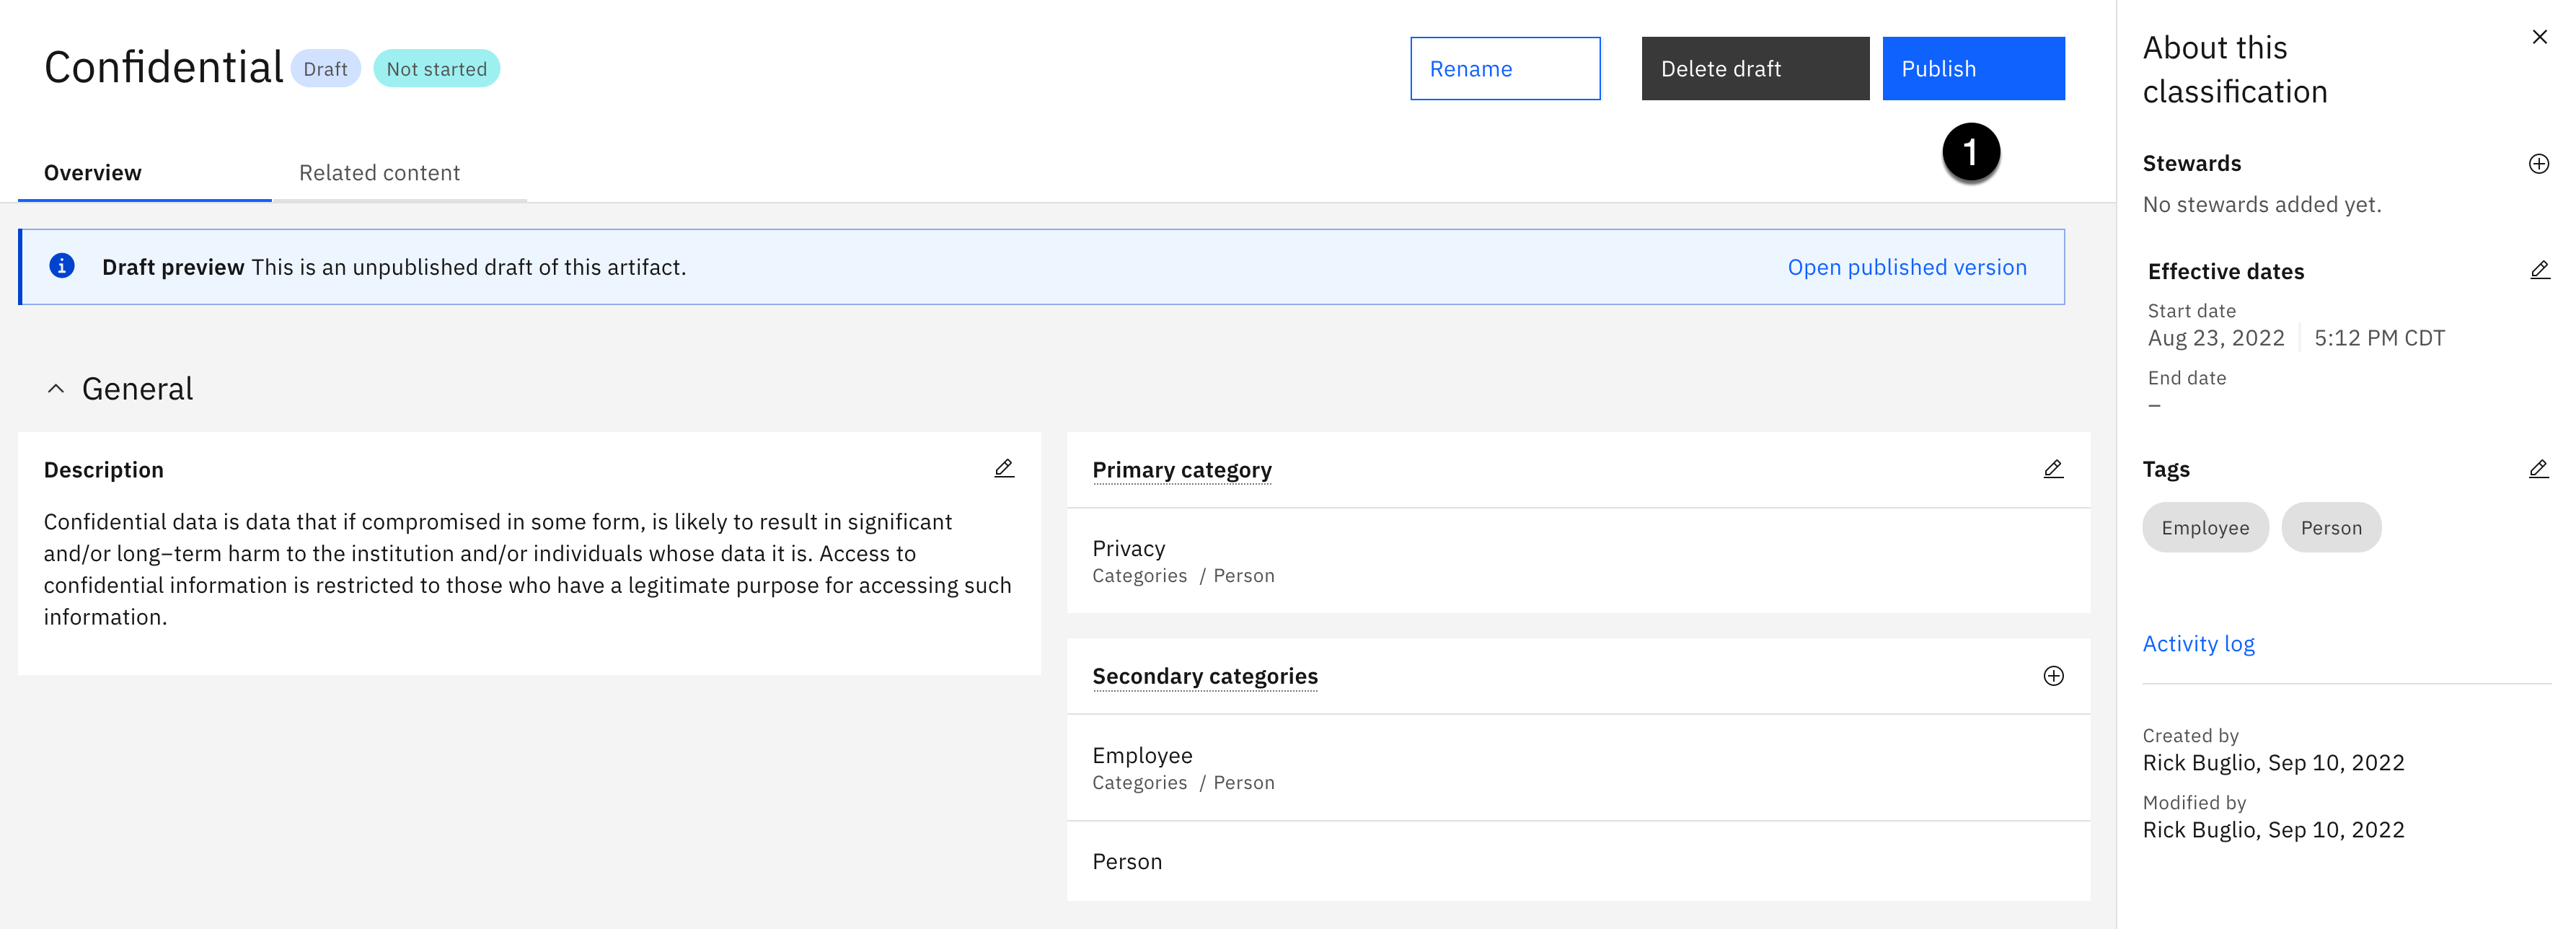Open the Activity log link

(2198, 643)
